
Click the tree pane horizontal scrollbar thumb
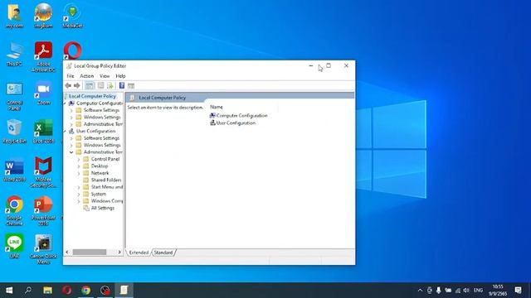click(x=90, y=252)
